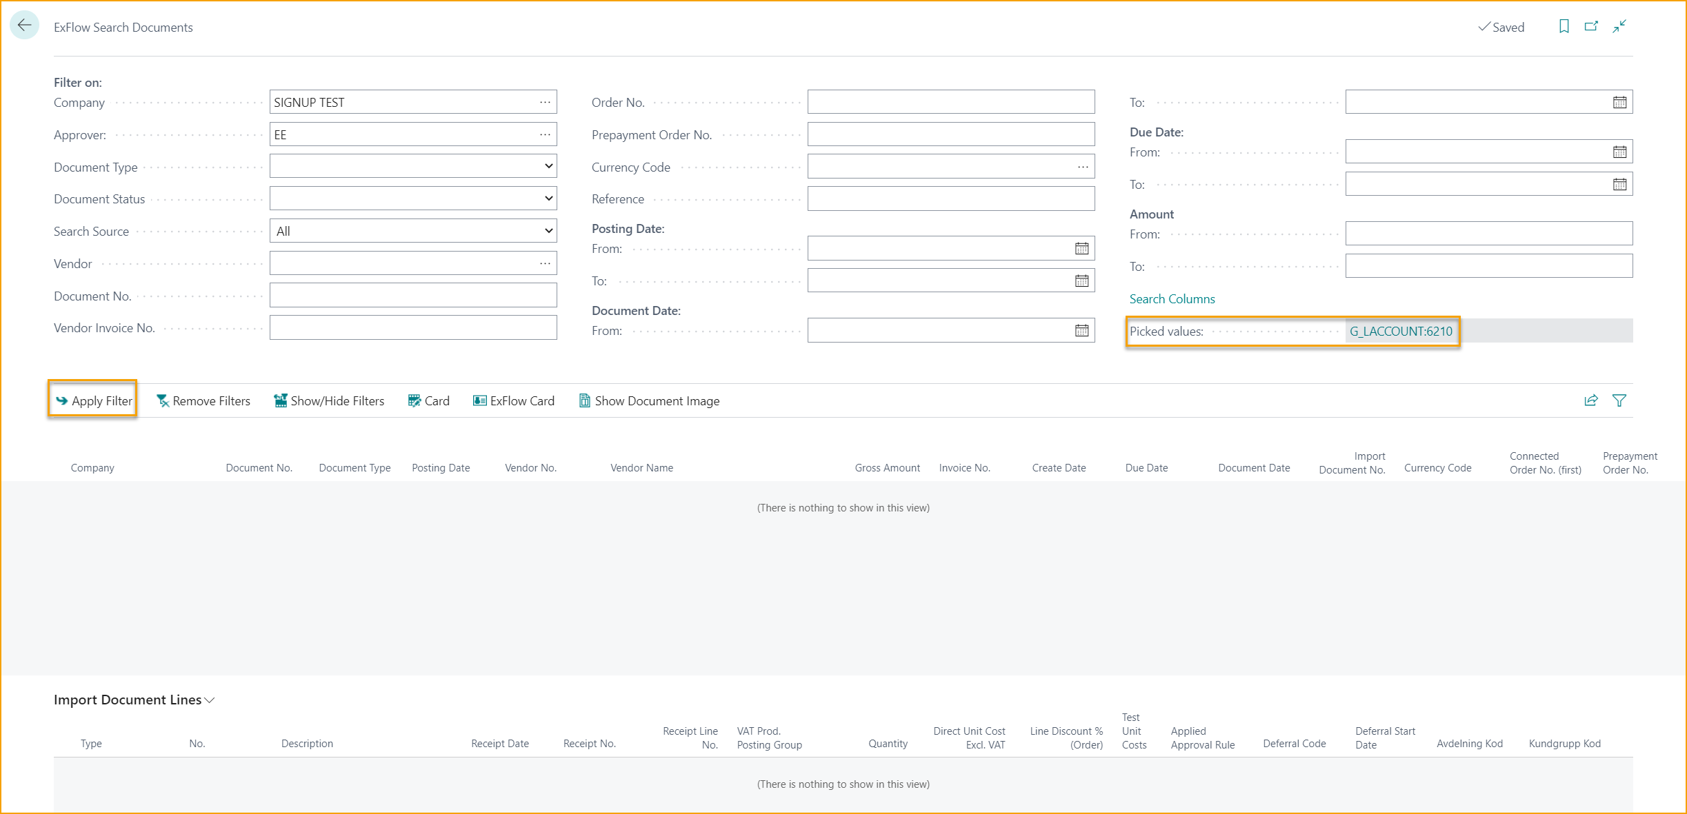This screenshot has width=1687, height=814.
Task: Open the Document Type dropdown
Action: [x=548, y=165]
